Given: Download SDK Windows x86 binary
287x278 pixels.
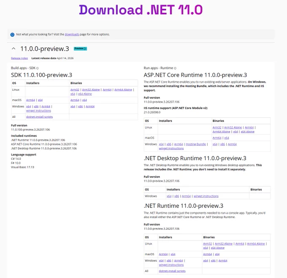Looking at the screenshot, I should [80, 106].
